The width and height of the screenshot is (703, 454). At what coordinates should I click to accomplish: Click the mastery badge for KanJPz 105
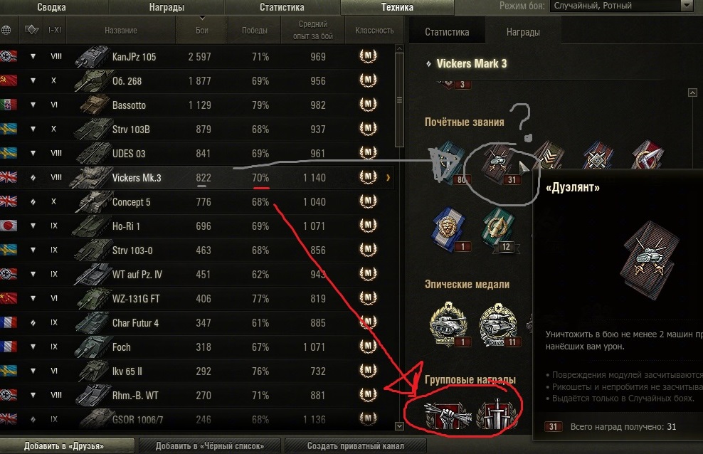tap(368, 56)
